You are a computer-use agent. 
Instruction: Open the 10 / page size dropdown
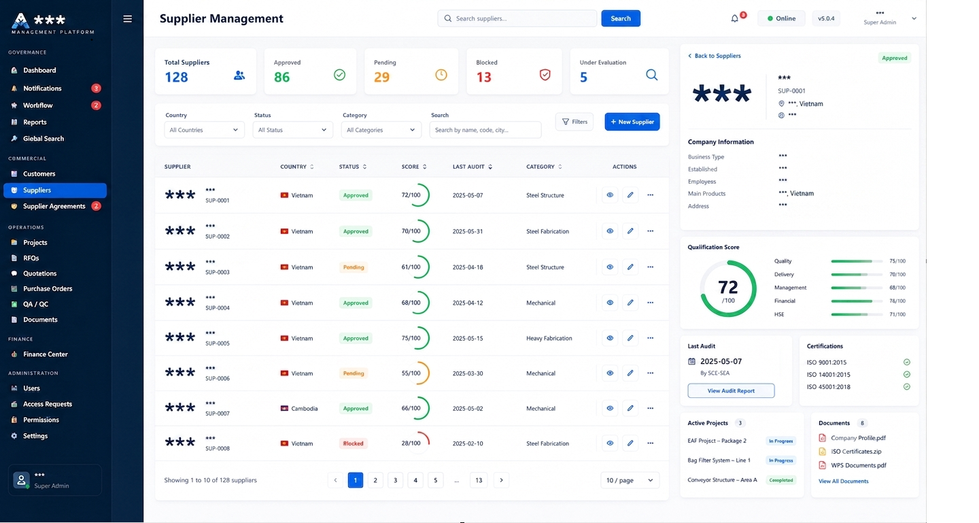[x=630, y=480]
